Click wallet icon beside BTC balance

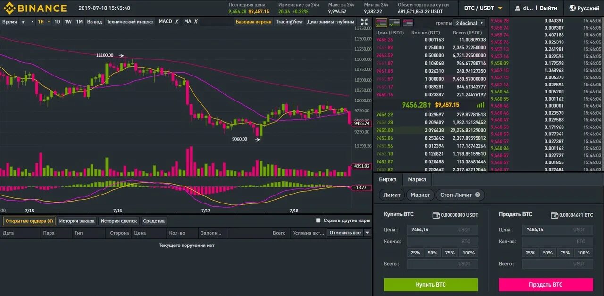coord(554,215)
